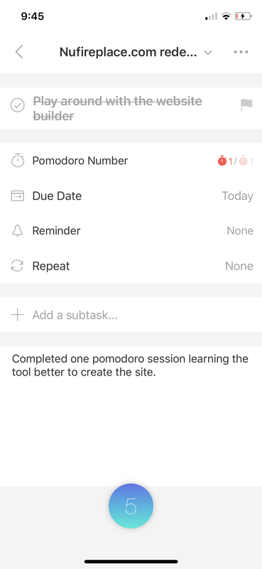Open the three-dot more options menu
Image resolution: width=262 pixels, height=569 pixels.
click(241, 52)
